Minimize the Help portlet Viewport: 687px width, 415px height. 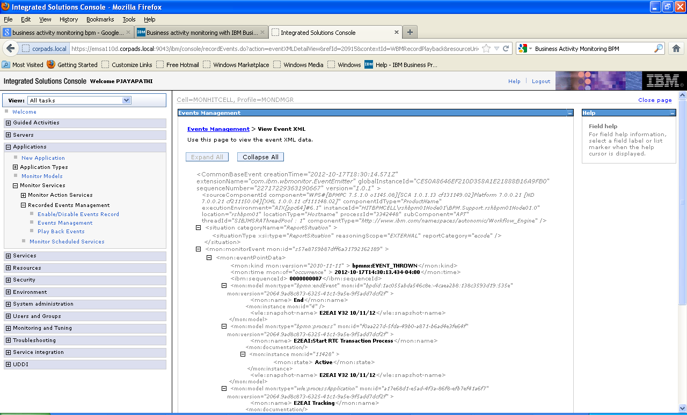pyautogui.click(x=672, y=113)
